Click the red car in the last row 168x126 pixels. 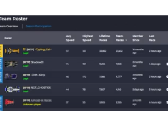point(9,102)
